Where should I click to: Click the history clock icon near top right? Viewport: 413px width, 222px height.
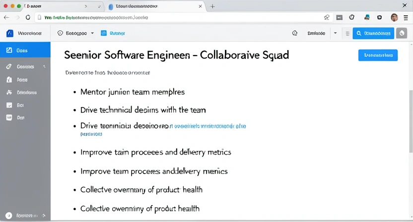click(x=295, y=33)
